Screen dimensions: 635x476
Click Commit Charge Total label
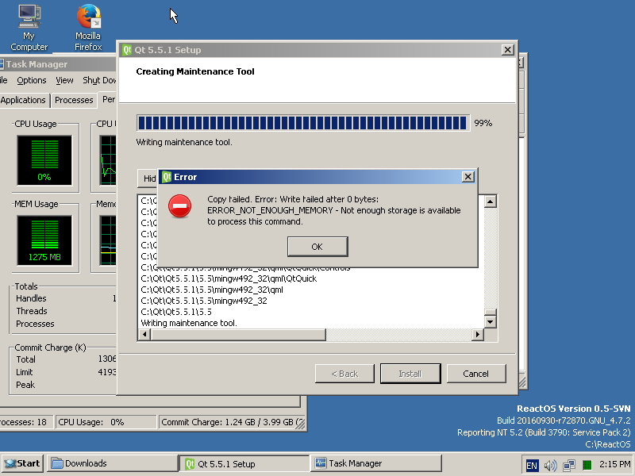tap(25, 359)
